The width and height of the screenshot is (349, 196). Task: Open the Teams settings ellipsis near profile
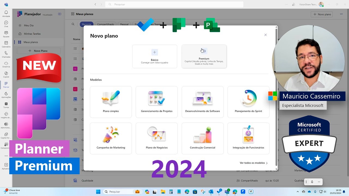[x=286, y=4]
